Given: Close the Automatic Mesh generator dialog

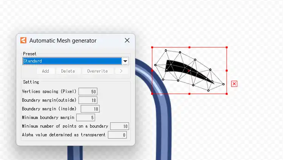Looking at the screenshot, I should tap(127, 40).
